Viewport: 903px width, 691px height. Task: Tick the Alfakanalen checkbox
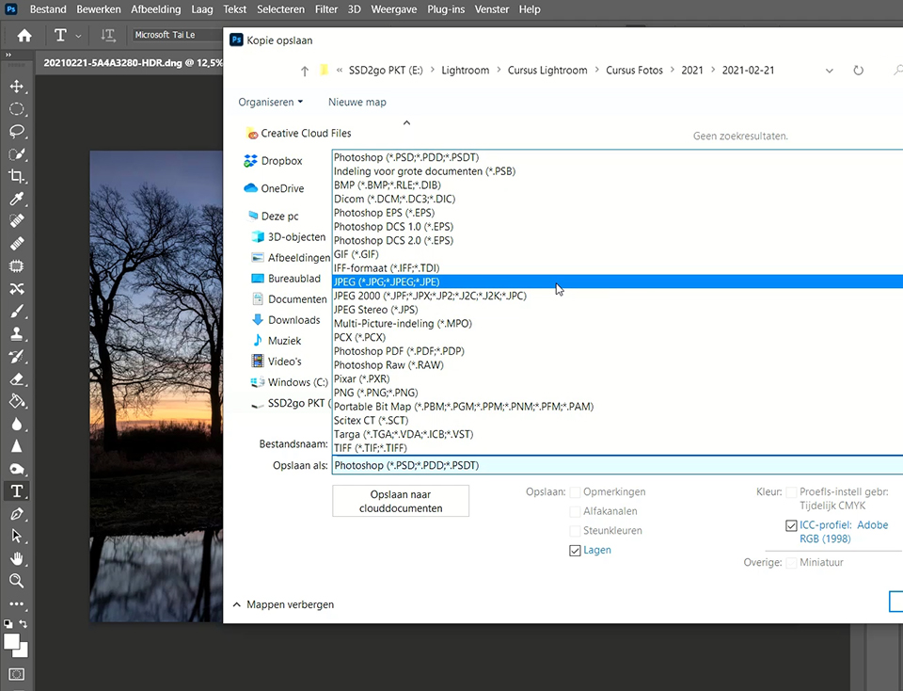point(575,512)
